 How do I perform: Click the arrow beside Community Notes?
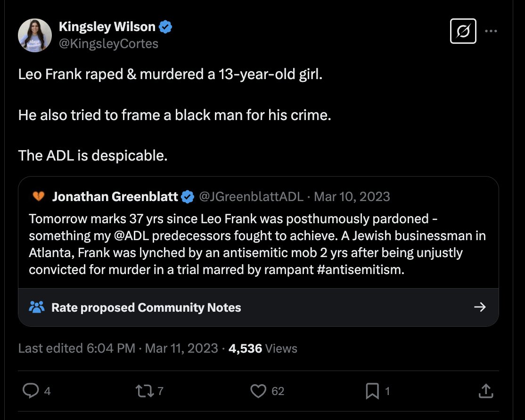click(480, 307)
